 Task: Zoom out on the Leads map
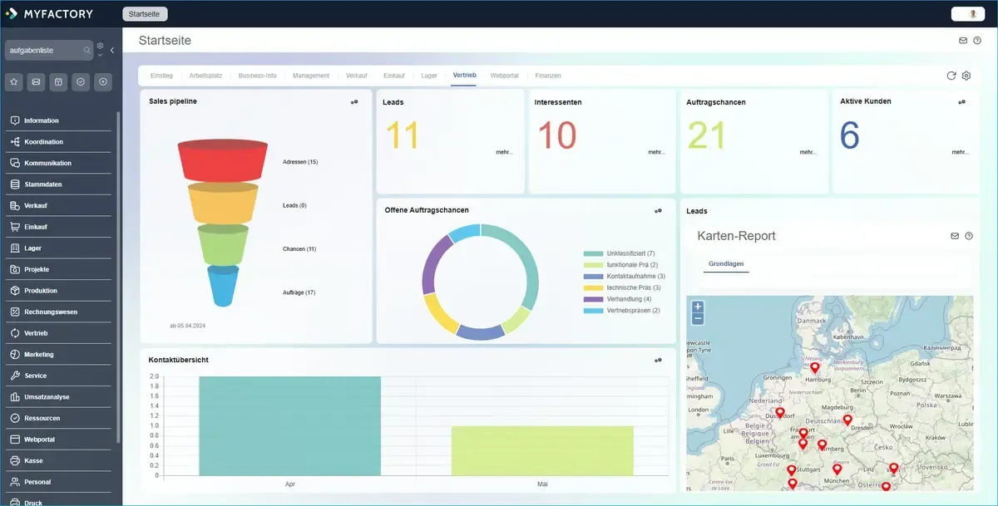tap(698, 318)
